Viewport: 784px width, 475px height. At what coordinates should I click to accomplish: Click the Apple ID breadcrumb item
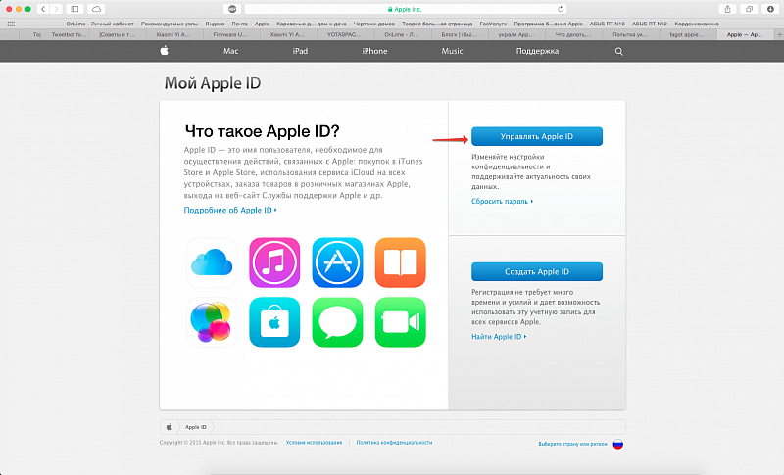click(195, 427)
